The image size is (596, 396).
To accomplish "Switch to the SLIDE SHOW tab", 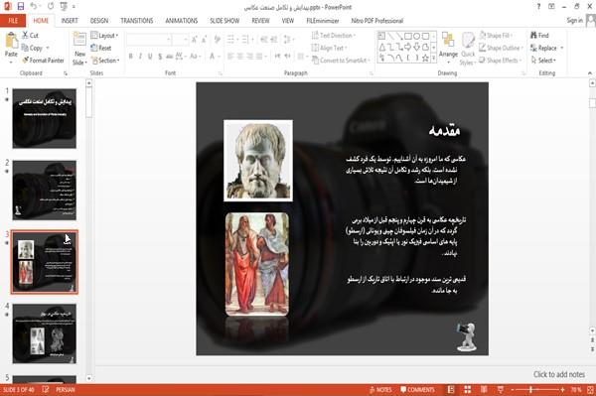I will click(224, 21).
